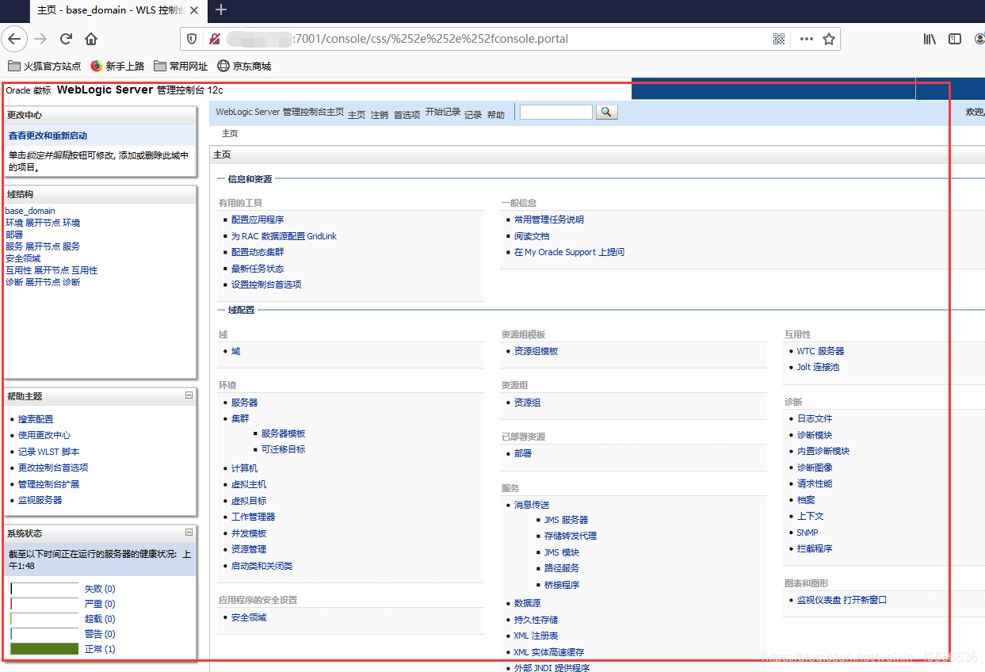Open 配置应用程序 under useful tools
The width and height of the screenshot is (985, 672).
[x=258, y=220]
